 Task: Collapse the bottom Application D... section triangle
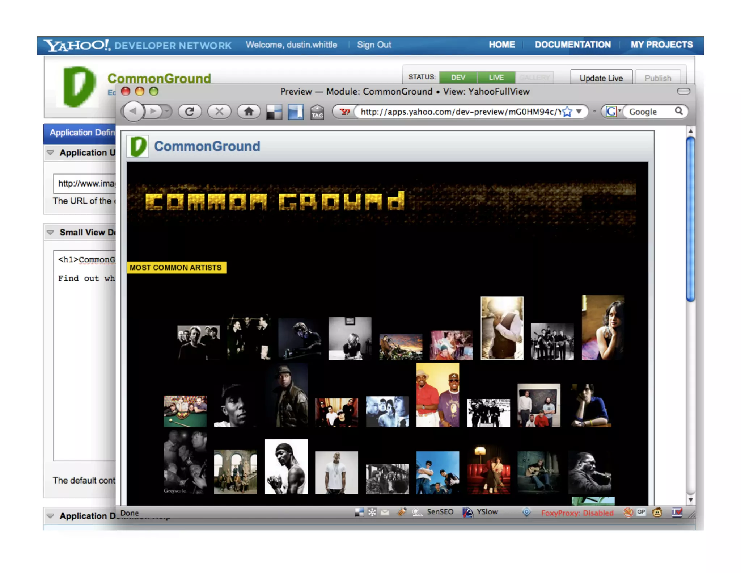51,515
